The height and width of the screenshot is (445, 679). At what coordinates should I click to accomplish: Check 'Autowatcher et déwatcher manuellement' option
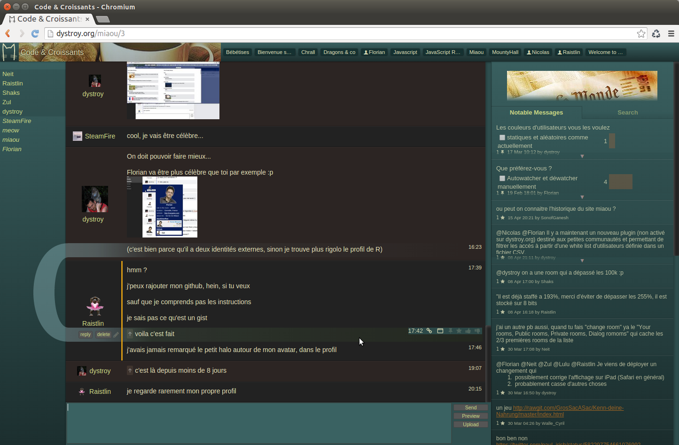coord(502,178)
